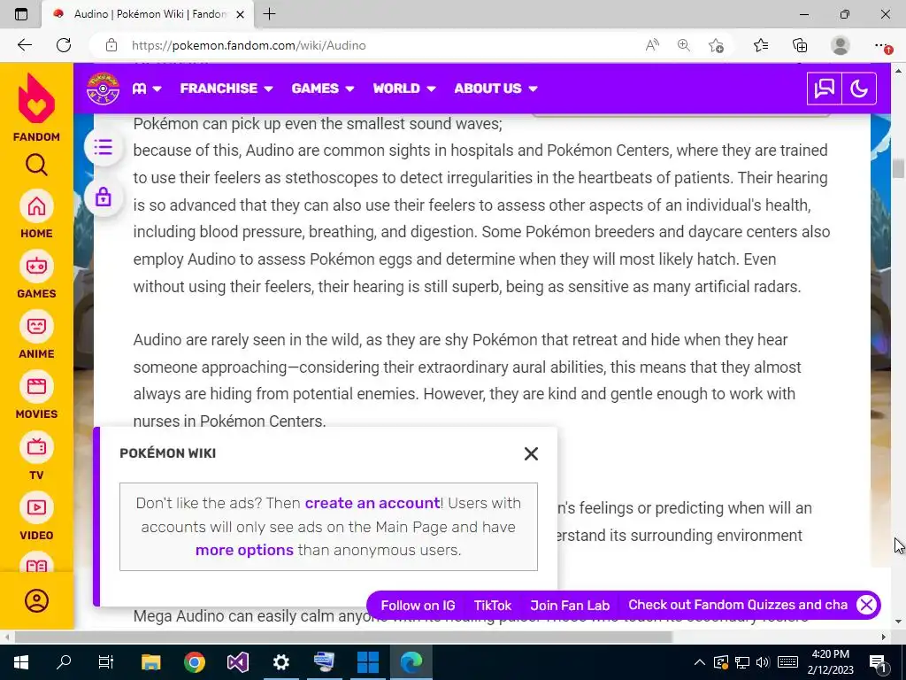Open the VIDEO play icon in sidebar

coord(36,507)
